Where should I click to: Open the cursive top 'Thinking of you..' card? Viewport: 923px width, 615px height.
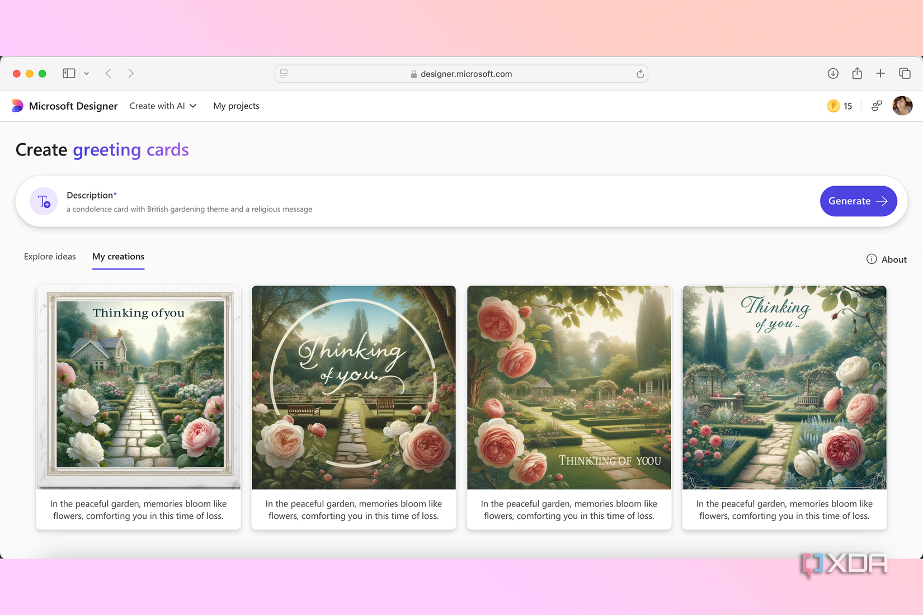[784, 387]
